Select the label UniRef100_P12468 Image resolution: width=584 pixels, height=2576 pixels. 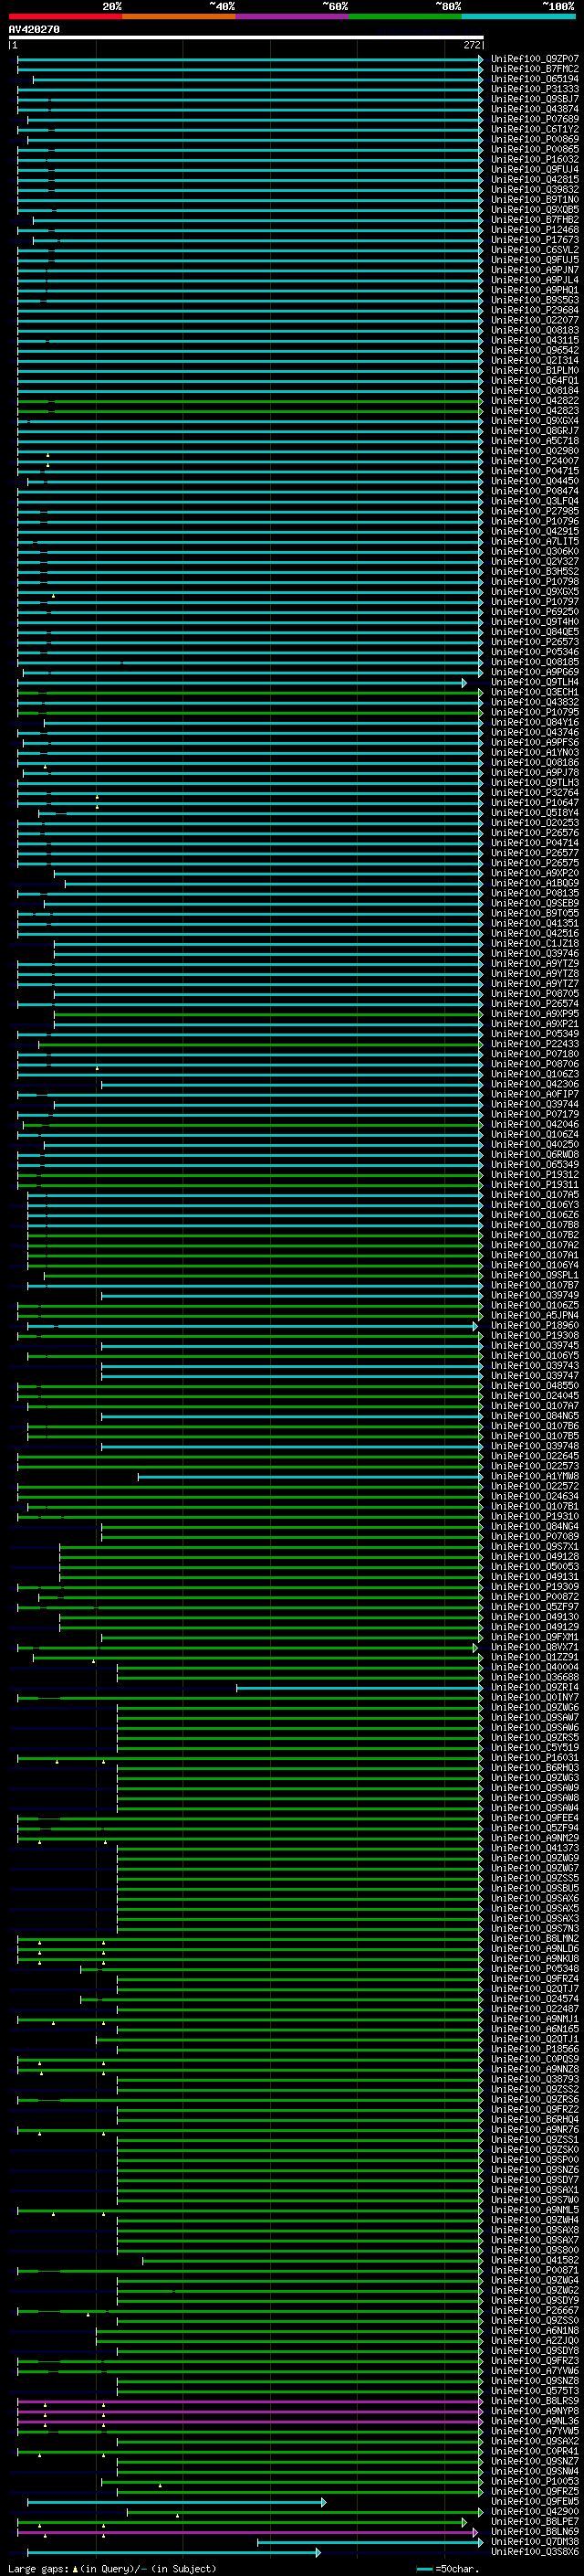point(535,230)
